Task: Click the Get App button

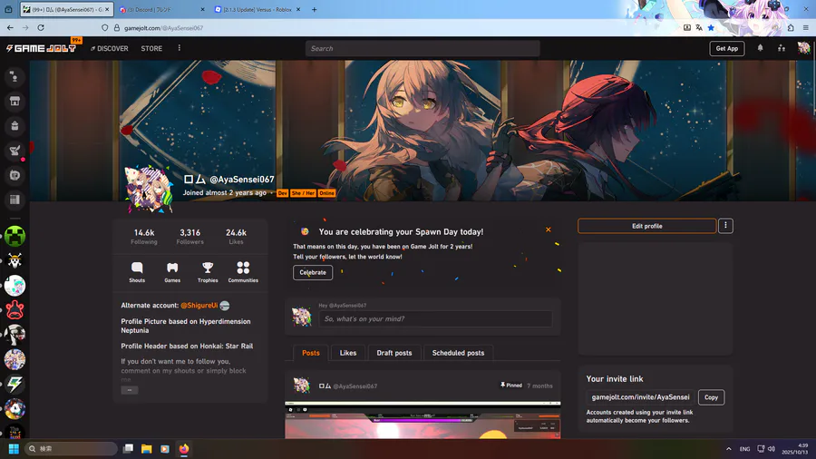Action: click(726, 48)
